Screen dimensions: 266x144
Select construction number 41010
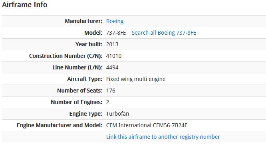click(x=114, y=56)
